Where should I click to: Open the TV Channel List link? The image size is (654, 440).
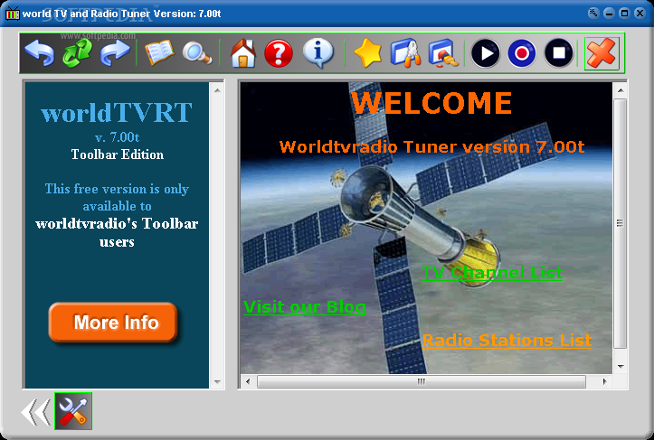click(492, 273)
